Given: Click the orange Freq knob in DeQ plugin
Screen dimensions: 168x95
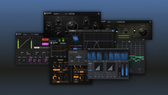Looking at the screenshot, I should (55, 78).
